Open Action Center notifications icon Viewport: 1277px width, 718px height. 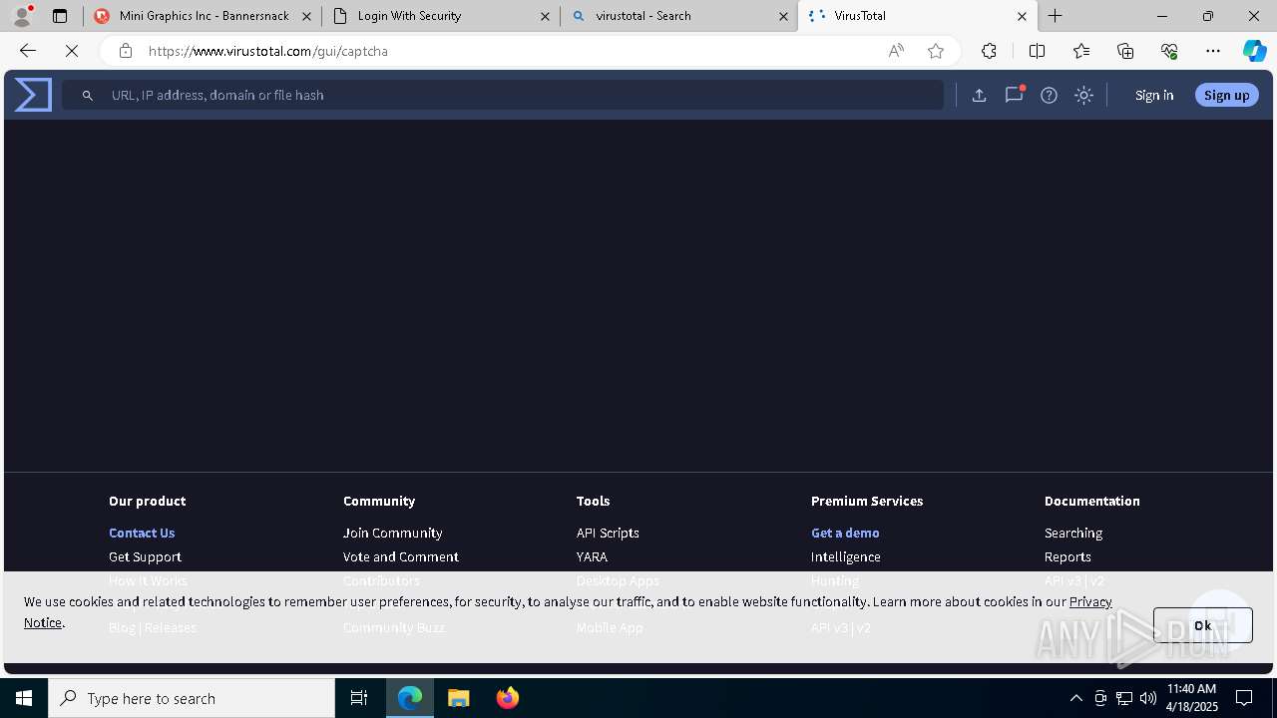pos(1244,698)
